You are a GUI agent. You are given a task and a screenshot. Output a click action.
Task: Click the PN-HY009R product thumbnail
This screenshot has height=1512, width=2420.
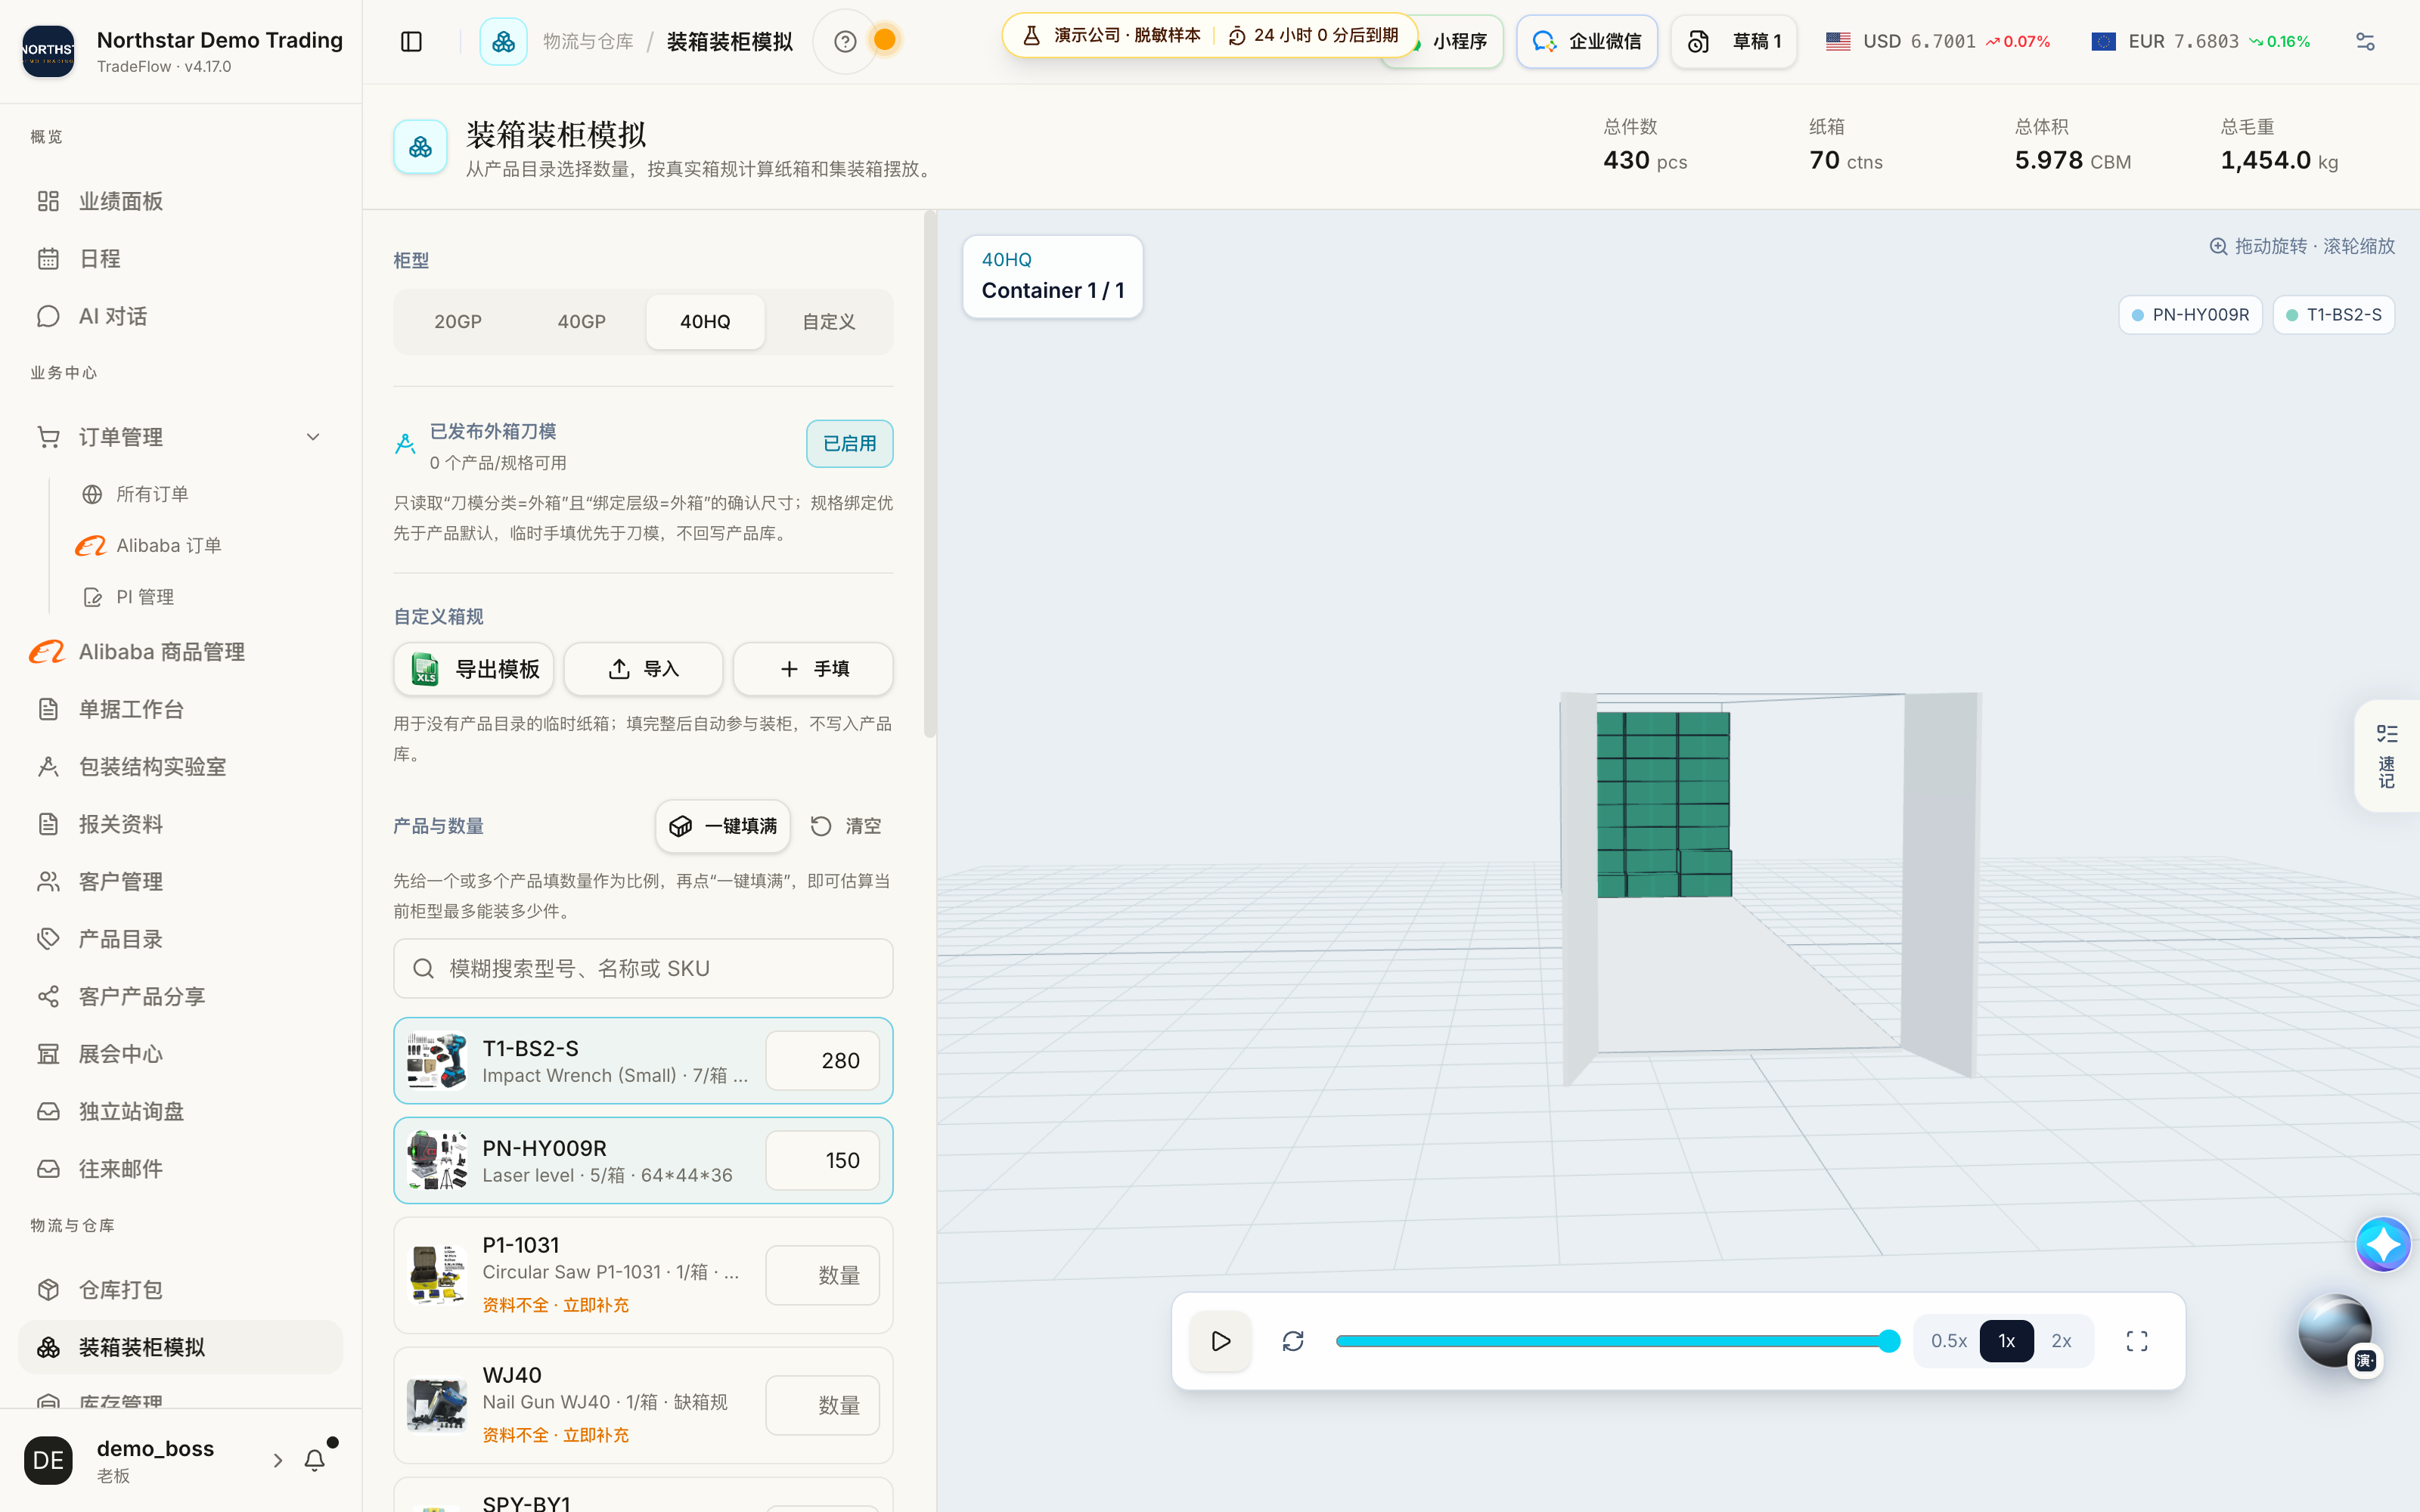[x=437, y=1160]
